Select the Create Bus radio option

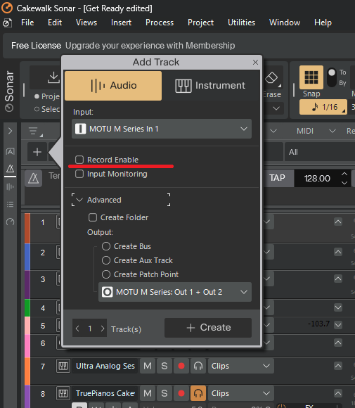coord(106,246)
